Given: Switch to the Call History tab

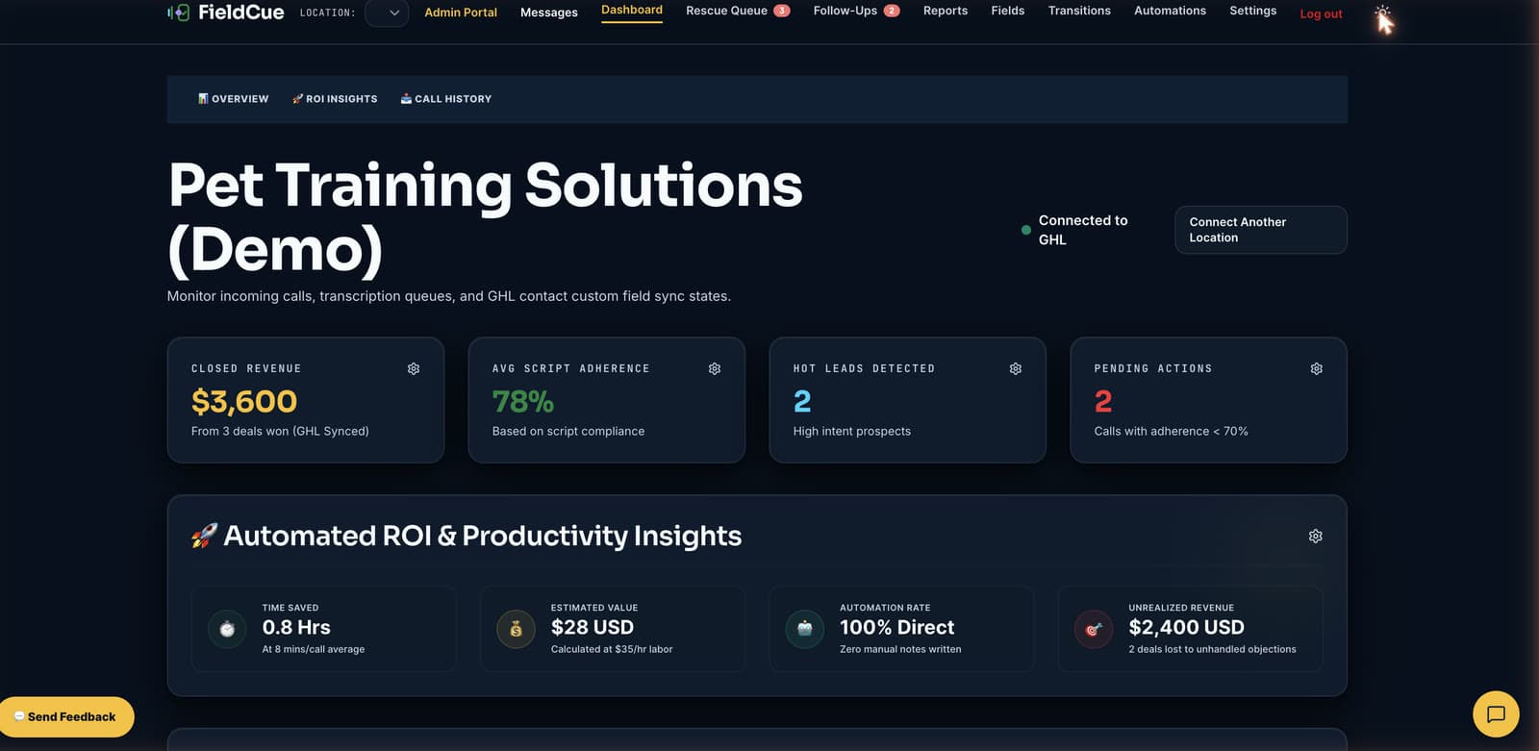Looking at the screenshot, I should (x=446, y=99).
